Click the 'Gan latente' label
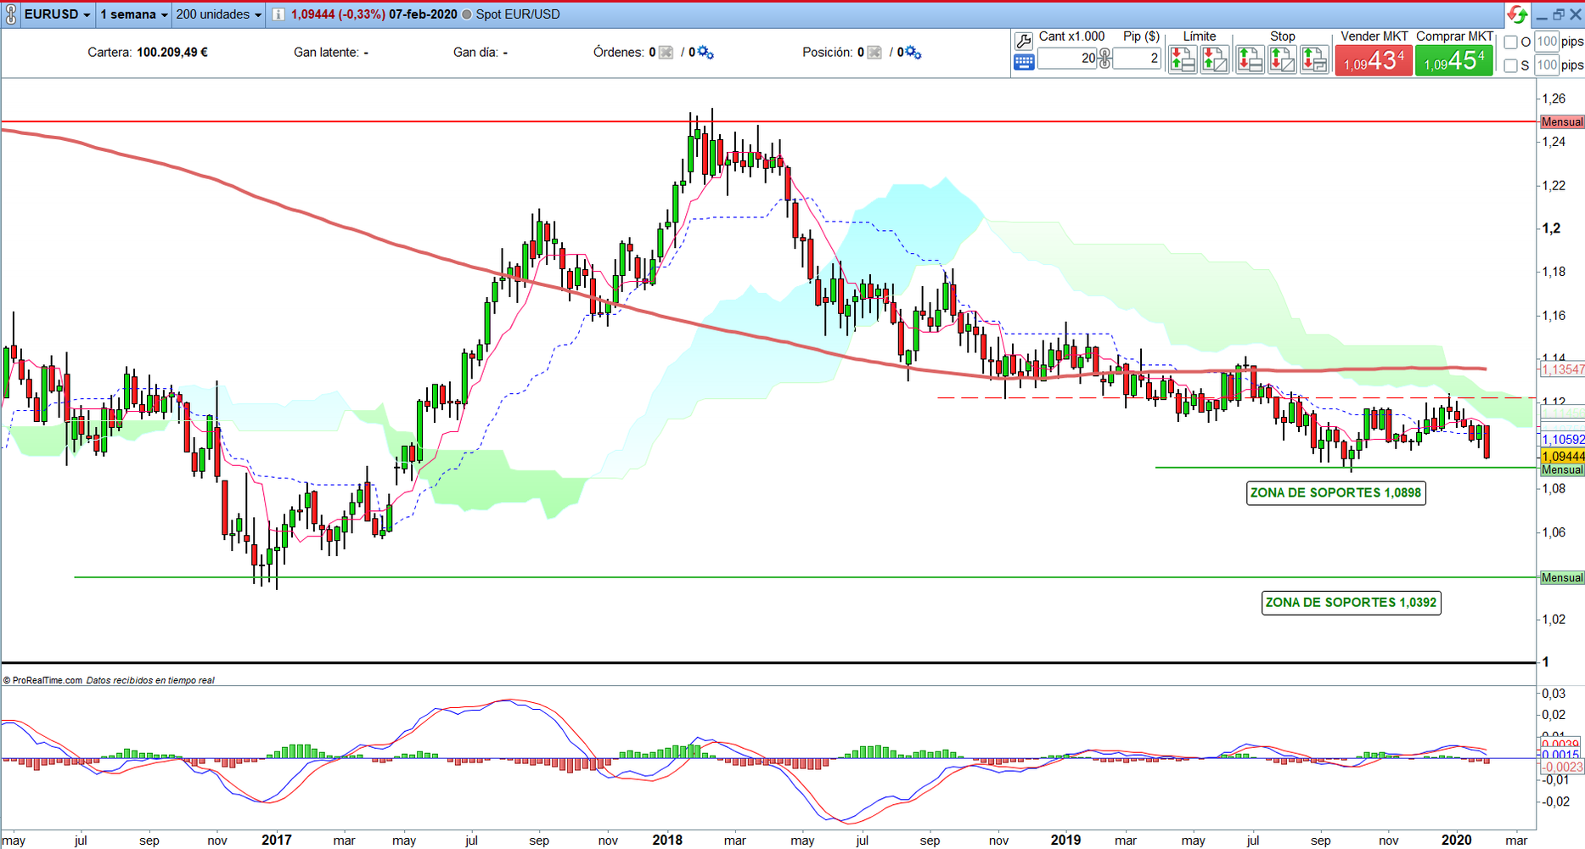This screenshot has height=849, width=1585. [326, 53]
